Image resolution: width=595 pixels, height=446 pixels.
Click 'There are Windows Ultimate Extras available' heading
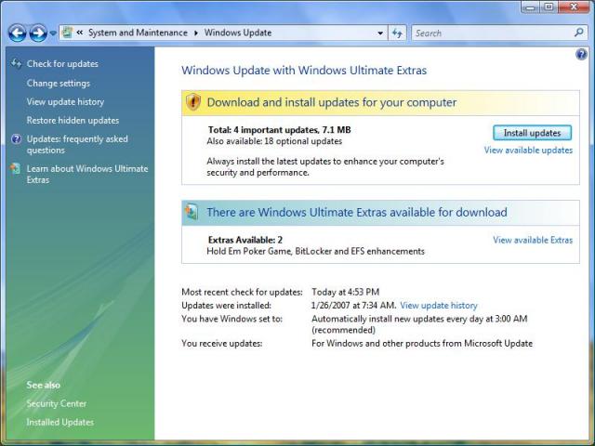357,212
